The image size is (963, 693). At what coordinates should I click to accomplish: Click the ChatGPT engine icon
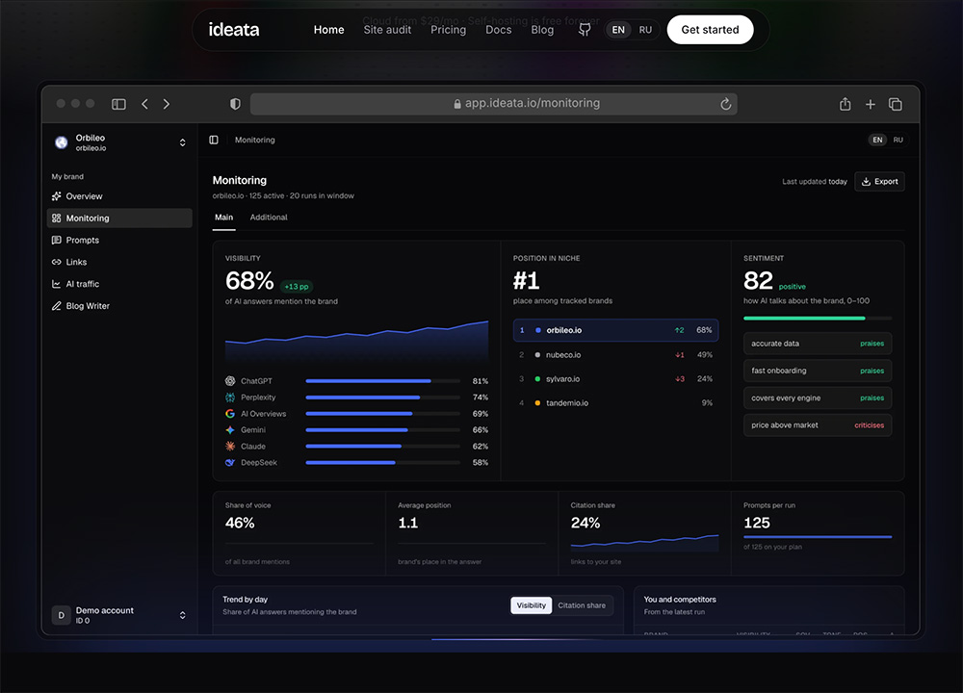point(230,381)
